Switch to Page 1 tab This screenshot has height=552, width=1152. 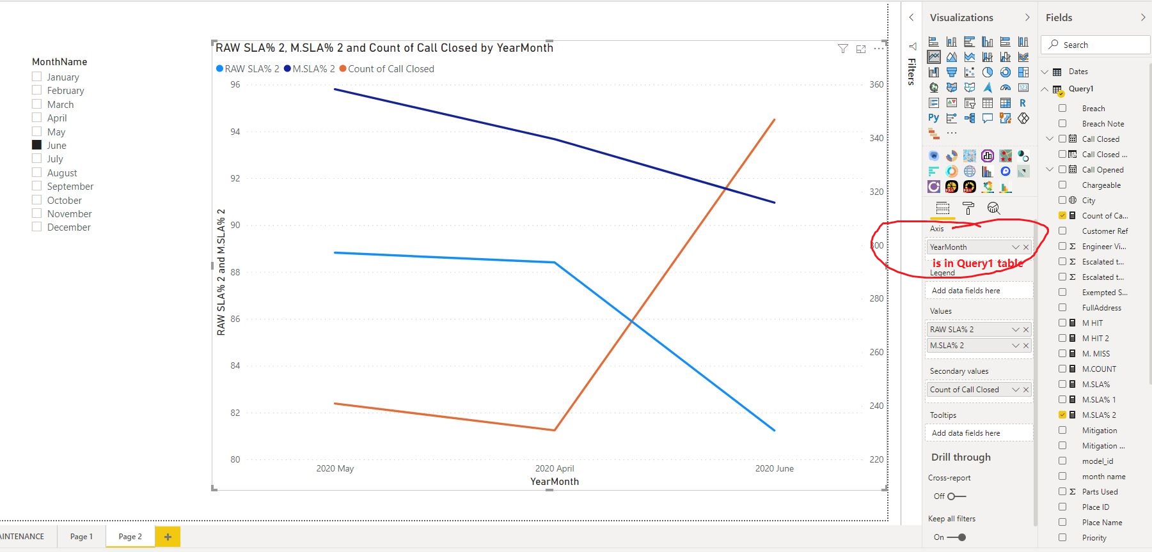(x=81, y=537)
